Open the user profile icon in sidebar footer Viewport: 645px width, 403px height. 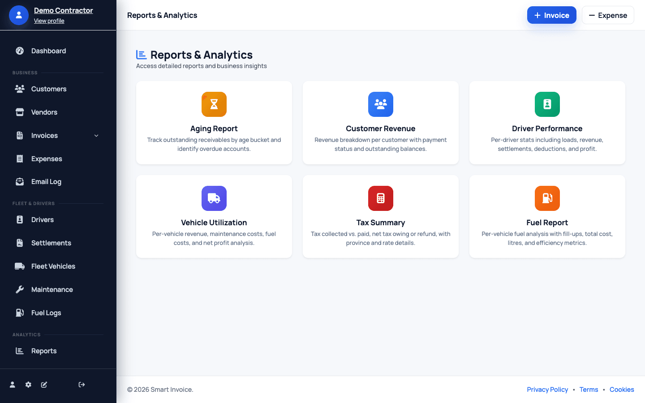click(x=13, y=385)
